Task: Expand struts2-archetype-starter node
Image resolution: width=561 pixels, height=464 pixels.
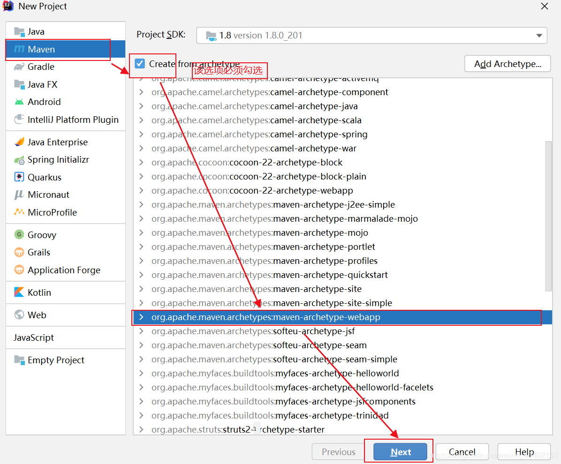Action: (x=141, y=429)
